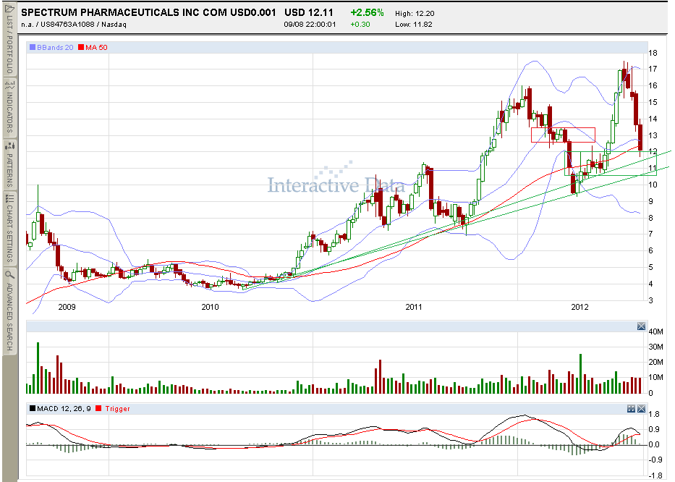Viewport: 675px width, 482px height.
Task: Click the MA 50 red legend swatch
Action: click(x=81, y=47)
